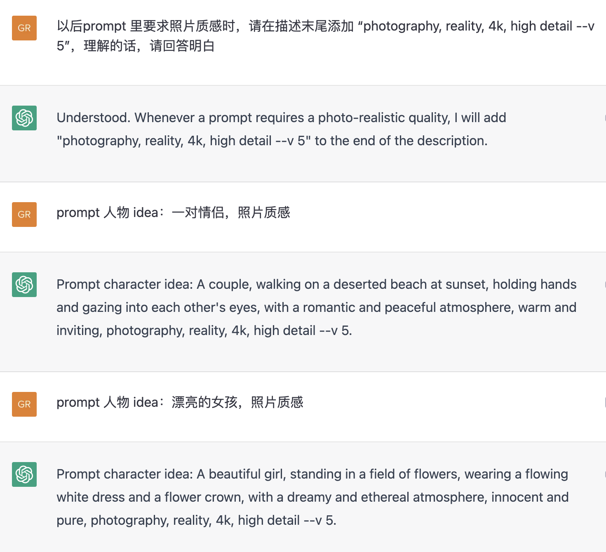Click "to the end of the description" text

(401, 141)
